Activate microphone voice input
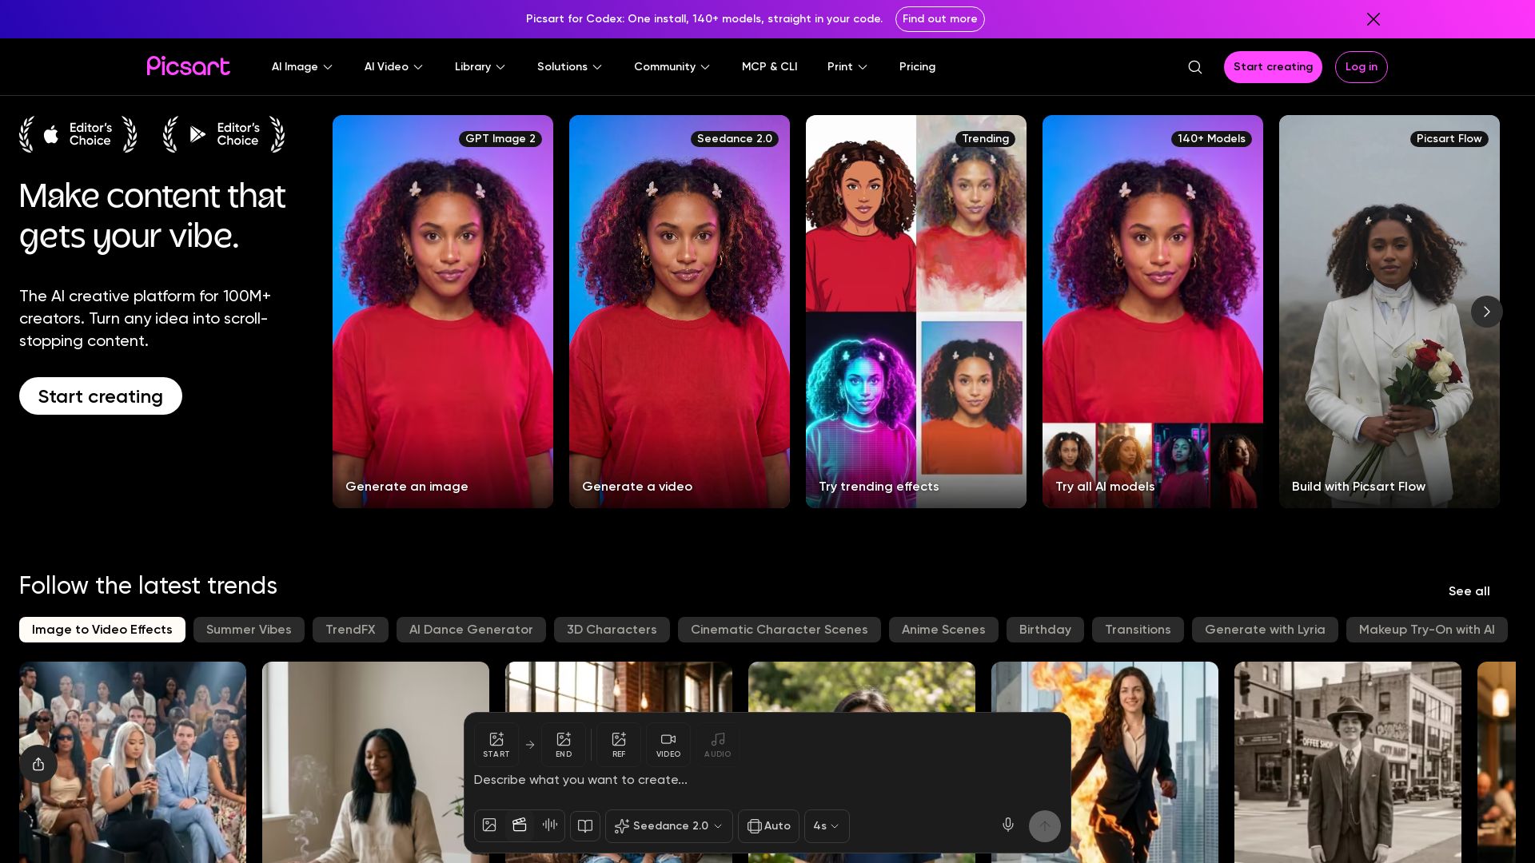 click(1008, 825)
